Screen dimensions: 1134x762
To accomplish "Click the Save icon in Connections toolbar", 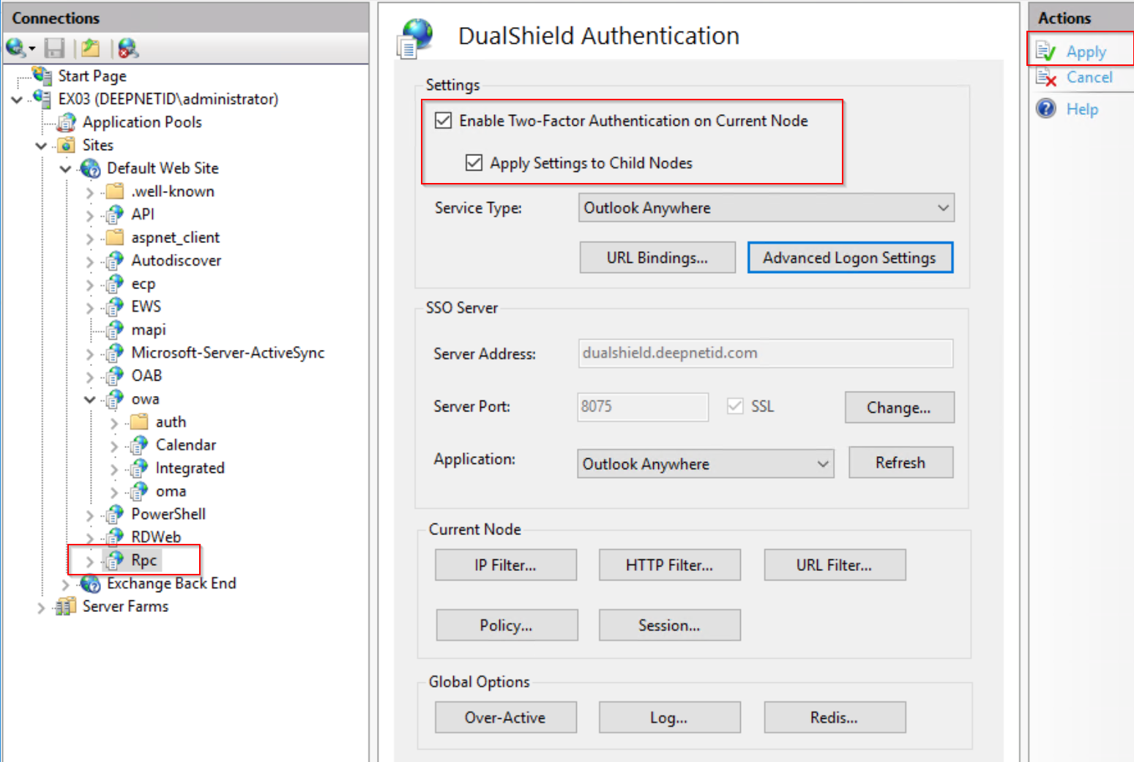I will [54, 48].
